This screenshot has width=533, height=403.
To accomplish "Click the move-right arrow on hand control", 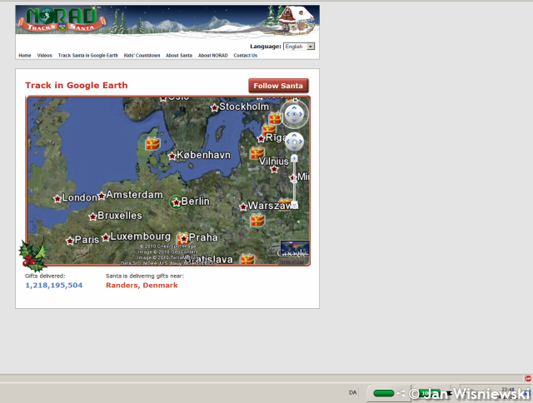I will tap(301, 142).
